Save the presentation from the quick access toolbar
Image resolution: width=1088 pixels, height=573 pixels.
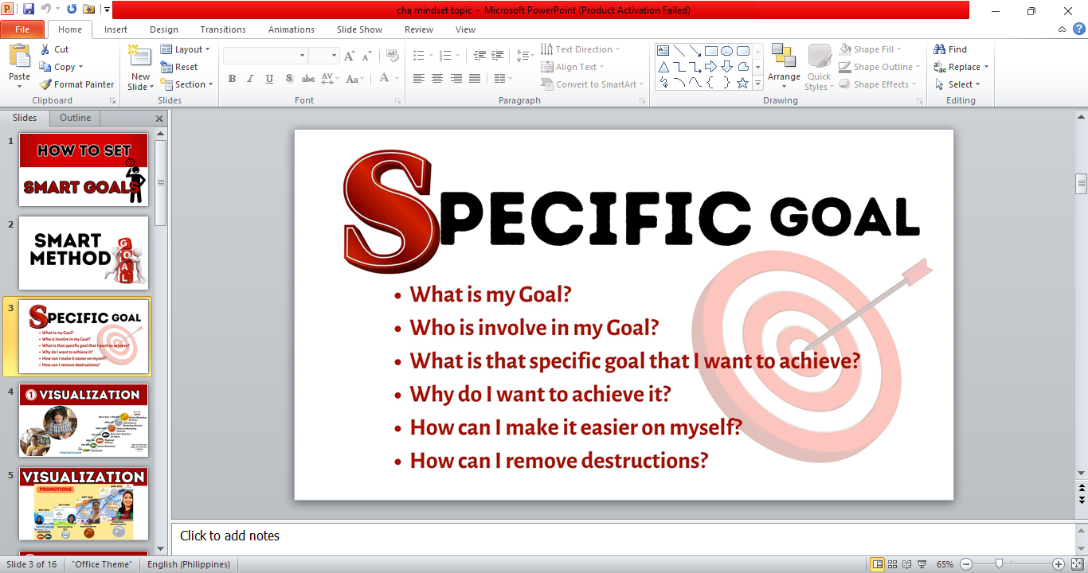point(29,10)
